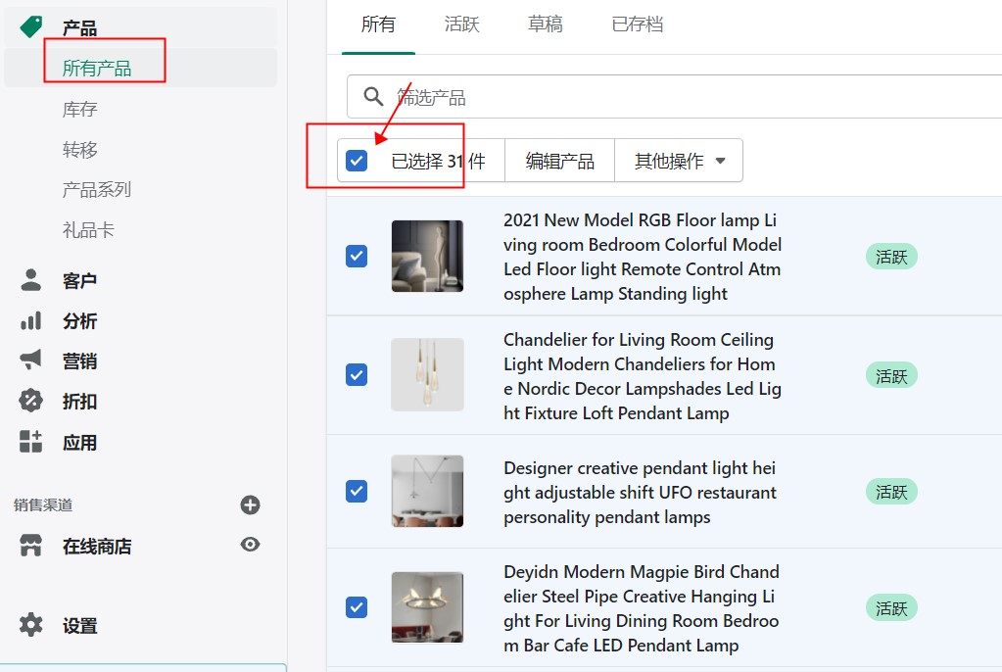View online store via eye icon

(x=250, y=544)
